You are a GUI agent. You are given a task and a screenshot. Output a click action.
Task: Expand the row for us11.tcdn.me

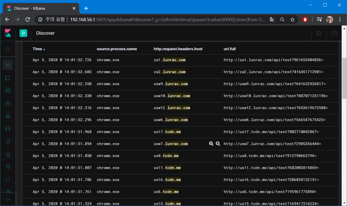coord(26,168)
